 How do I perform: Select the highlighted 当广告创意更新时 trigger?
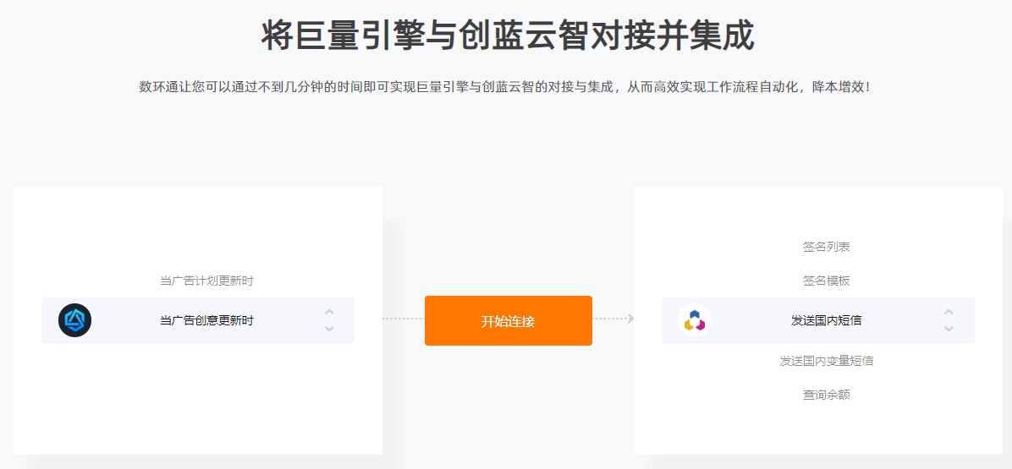click(197, 320)
